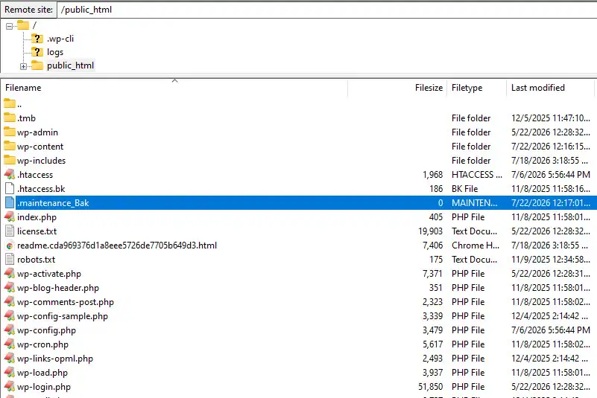
Task: Click the 'HTACCESS ...' filetype cell
Action: (477, 175)
